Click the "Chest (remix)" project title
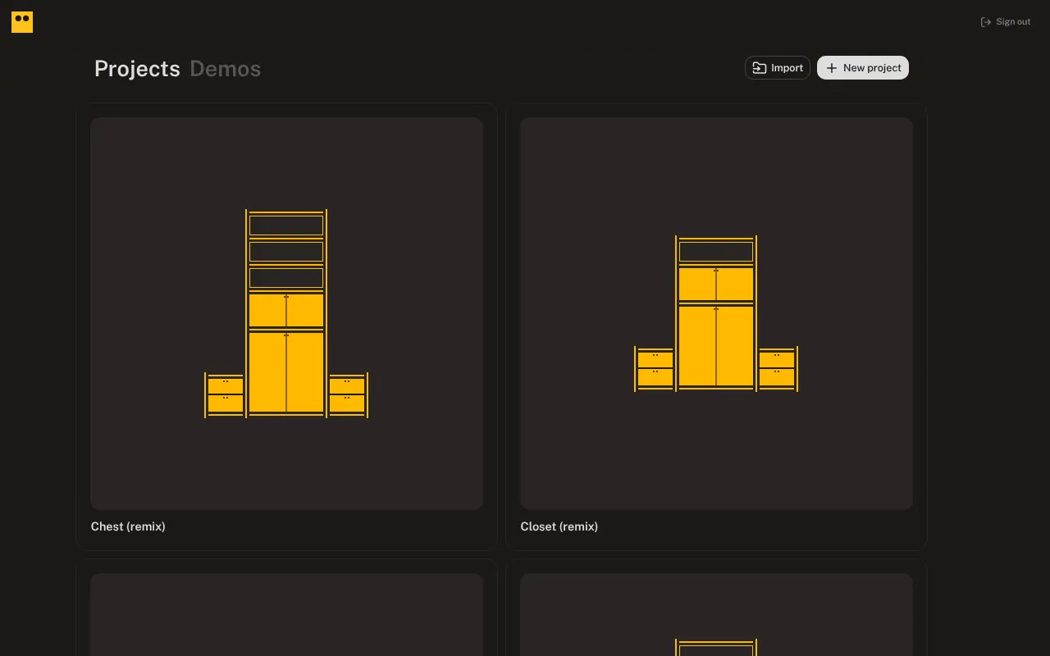The height and width of the screenshot is (656, 1050). point(128,526)
